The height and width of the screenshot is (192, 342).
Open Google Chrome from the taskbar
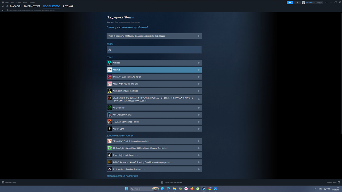click(x=210, y=189)
